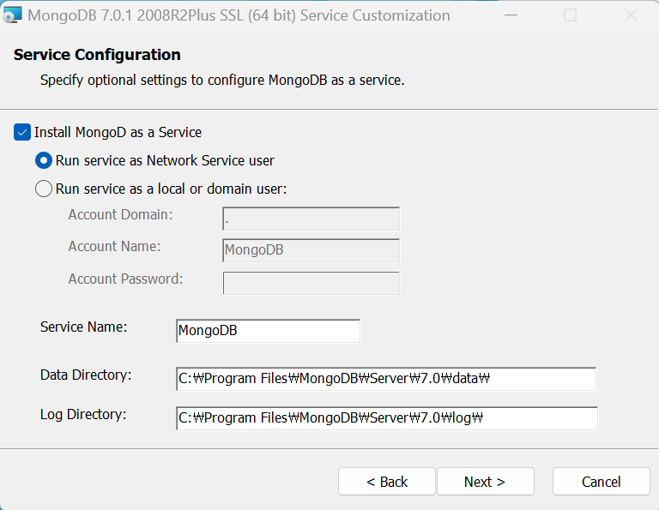Click the Data Directory label
The height and width of the screenshot is (510, 659).
click(x=86, y=375)
